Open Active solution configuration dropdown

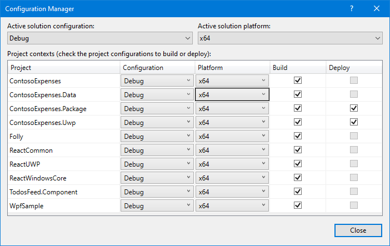pos(100,38)
